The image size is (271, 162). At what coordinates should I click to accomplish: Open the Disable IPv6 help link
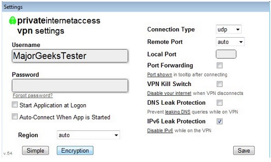pos(160,130)
